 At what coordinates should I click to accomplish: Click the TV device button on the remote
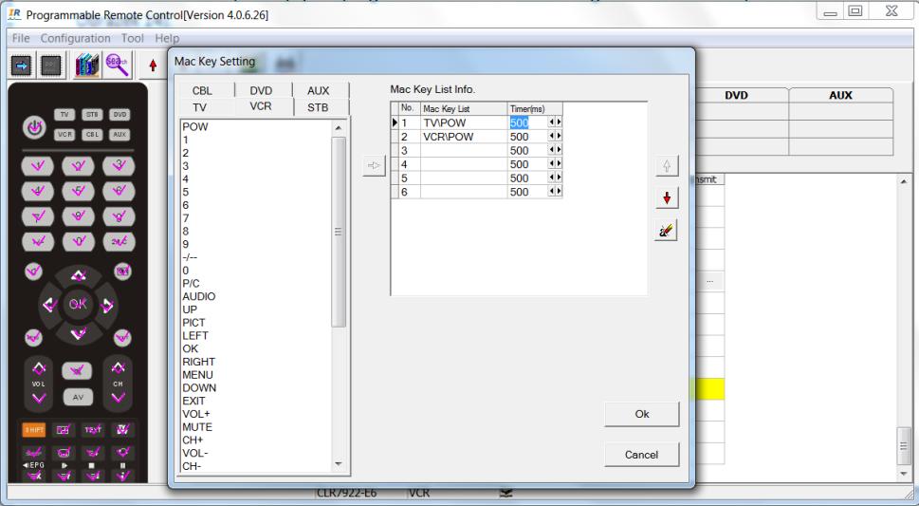(64, 115)
